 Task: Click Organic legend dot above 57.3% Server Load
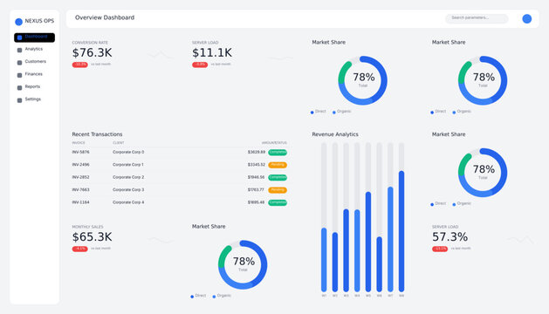454,204
